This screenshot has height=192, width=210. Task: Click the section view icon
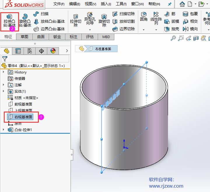[196, 38]
